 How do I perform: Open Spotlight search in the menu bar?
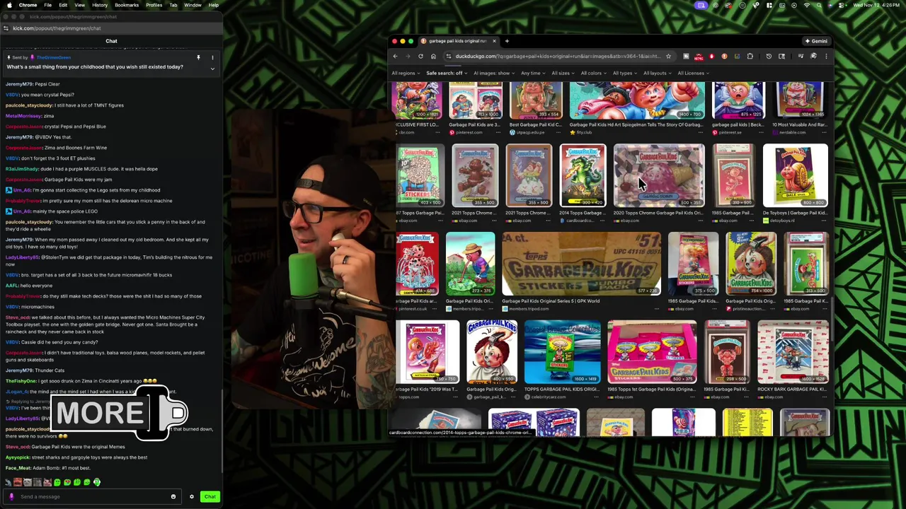(x=820, y=5)
